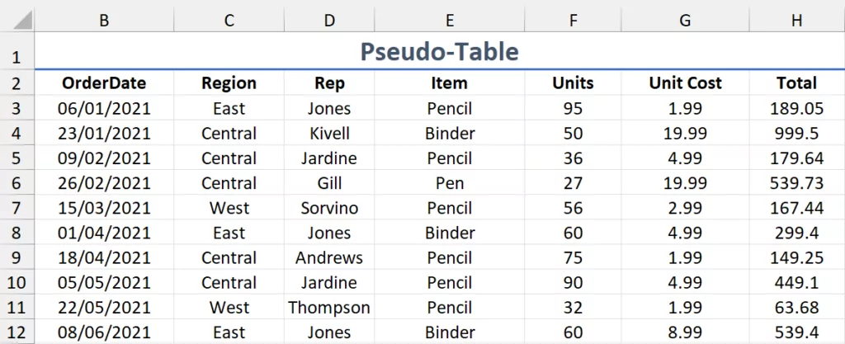Click the Pseudo-Table title cell
The image size is (845, 344).
click(440, 52)
